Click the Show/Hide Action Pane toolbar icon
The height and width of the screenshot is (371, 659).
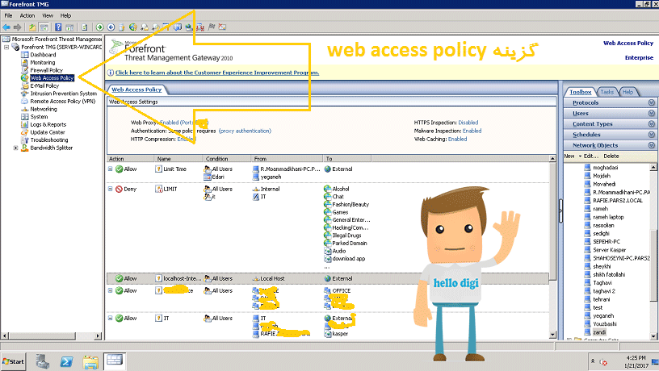[x=69, y=27]
